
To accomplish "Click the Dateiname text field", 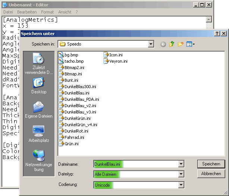I will point(136,164).
